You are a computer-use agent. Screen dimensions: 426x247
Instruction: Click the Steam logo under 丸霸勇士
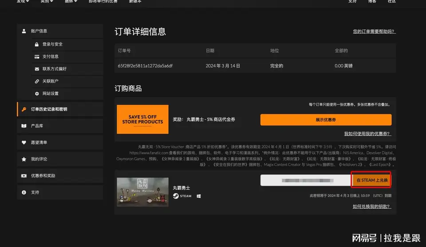(x=182, y=196)
